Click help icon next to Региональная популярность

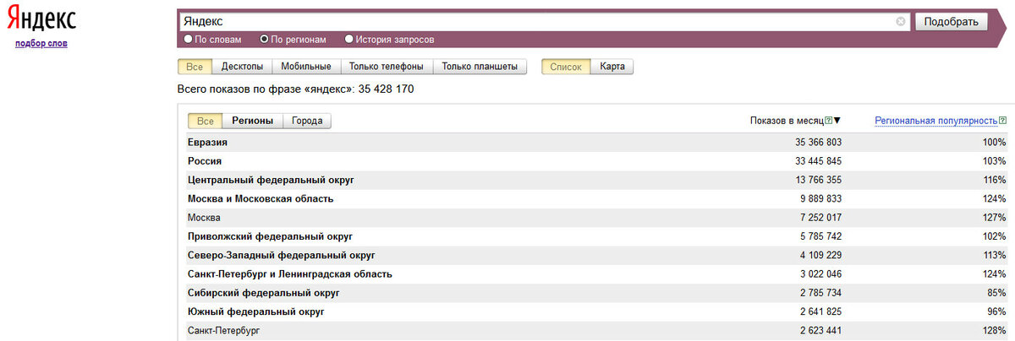pyautogui.click(x=1002, y=121)
